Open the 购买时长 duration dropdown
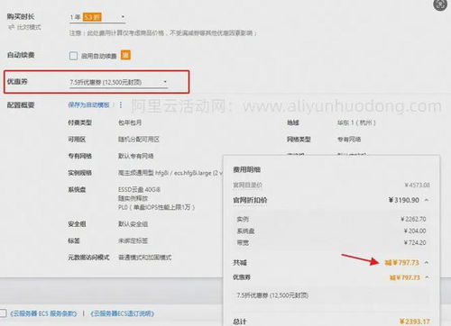451x326 pixels. (x=97, y=17)
